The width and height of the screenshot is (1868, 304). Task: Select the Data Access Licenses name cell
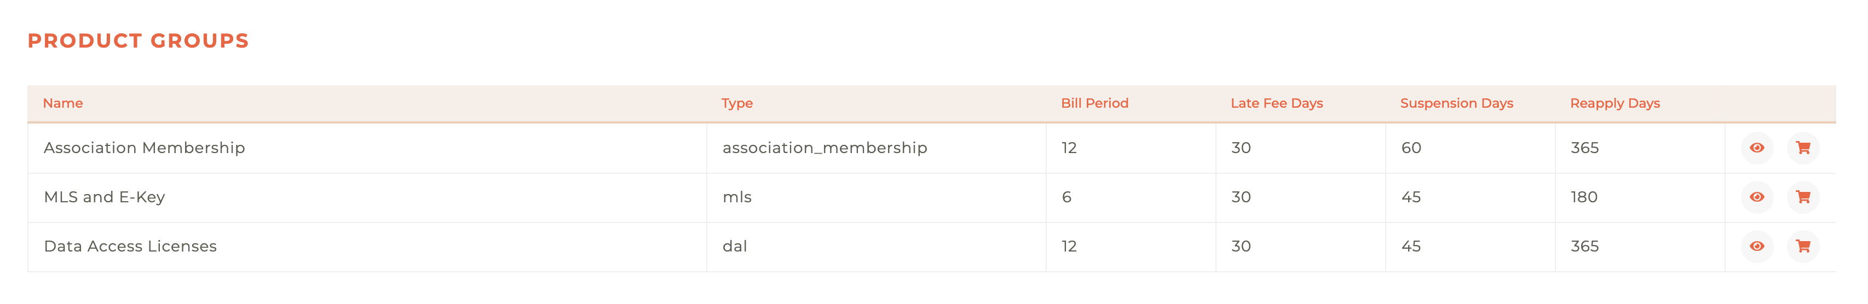pyautogui.click(x=367, y=247)
